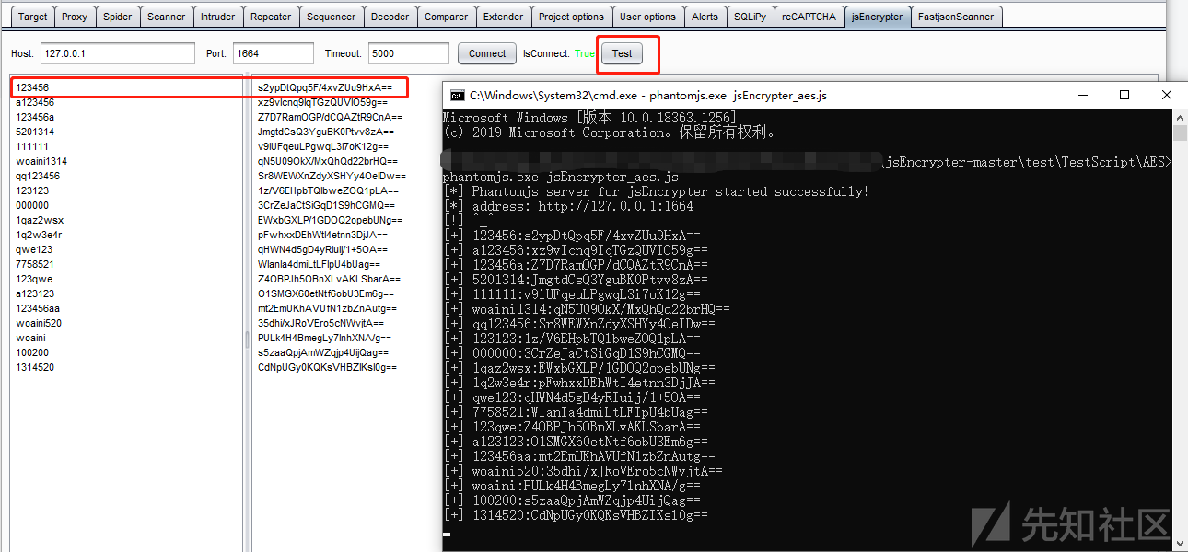The width and height of the screenshot is (1188, 552).
Task: Click the Host input field
Action: (116, 53)
